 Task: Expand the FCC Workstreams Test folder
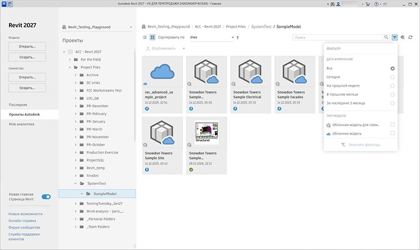tap(75, 91)
